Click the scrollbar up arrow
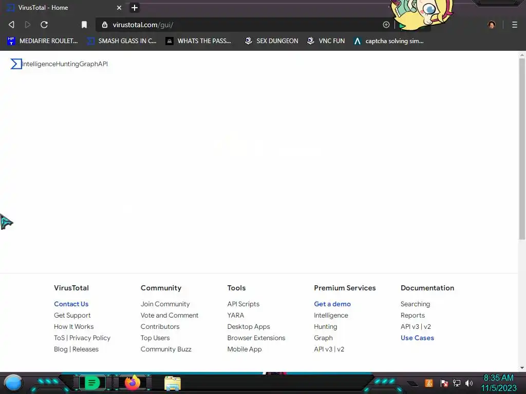The width and height of the screenshot is (526, 394). coord(522,55)
